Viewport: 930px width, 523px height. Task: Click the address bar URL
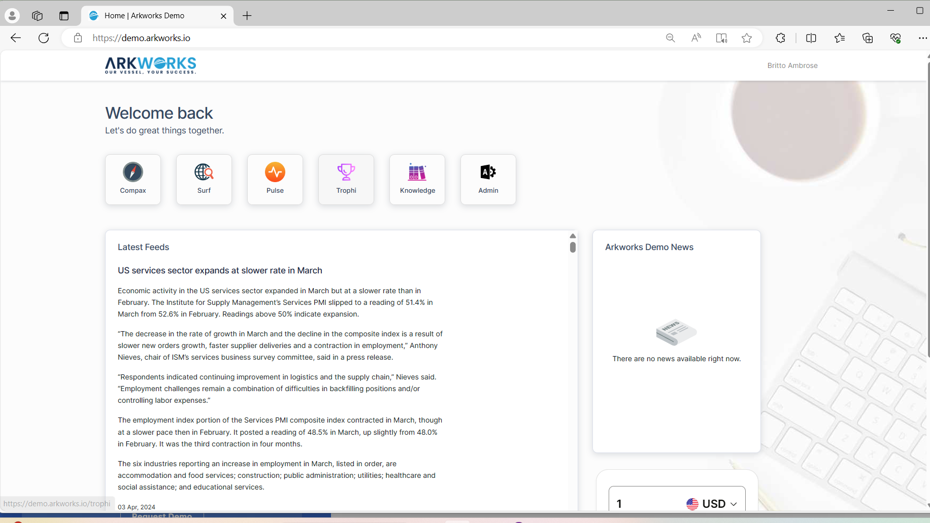(x=142, y=38)
